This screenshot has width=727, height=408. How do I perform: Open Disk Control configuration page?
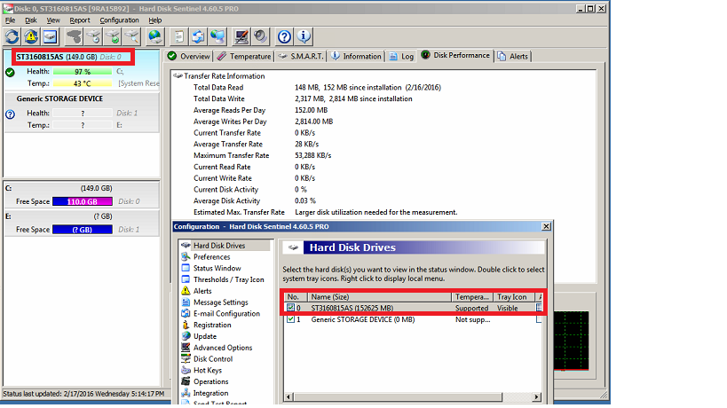(x=213, y=359)
